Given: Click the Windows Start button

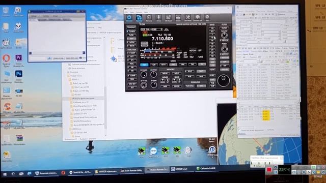Looking at the screenshot, I should pos(5,174).
